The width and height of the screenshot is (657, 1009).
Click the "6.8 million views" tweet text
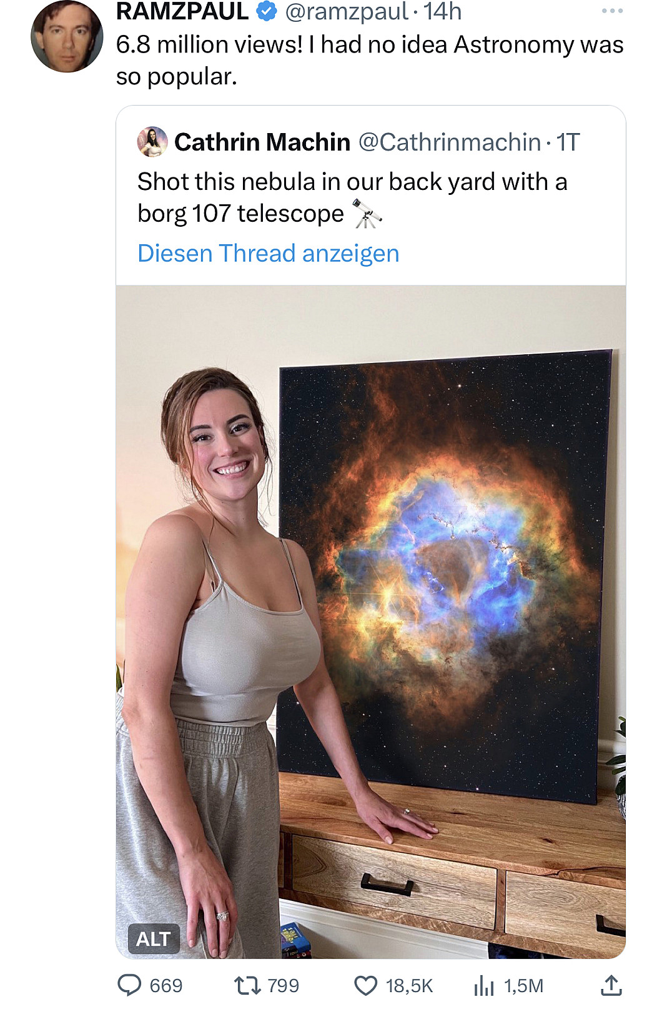point(369,60)
